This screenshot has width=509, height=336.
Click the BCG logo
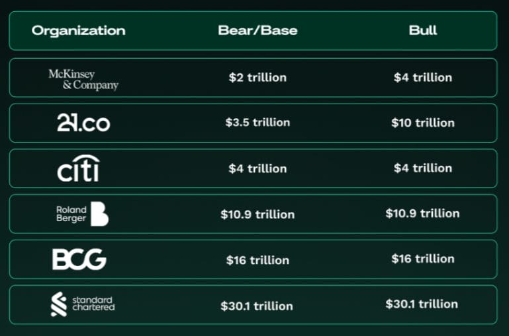click(x=79, y=259)
